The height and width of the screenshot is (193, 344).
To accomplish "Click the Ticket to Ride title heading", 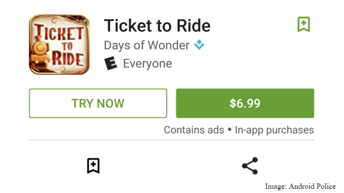I will click(157, 26).
